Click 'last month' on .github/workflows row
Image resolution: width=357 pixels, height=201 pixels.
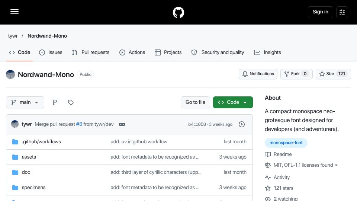point(235,142)
